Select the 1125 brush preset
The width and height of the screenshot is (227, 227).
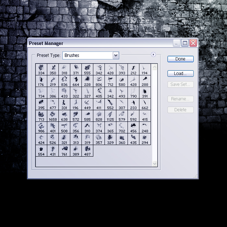click(x=110, y=116)
